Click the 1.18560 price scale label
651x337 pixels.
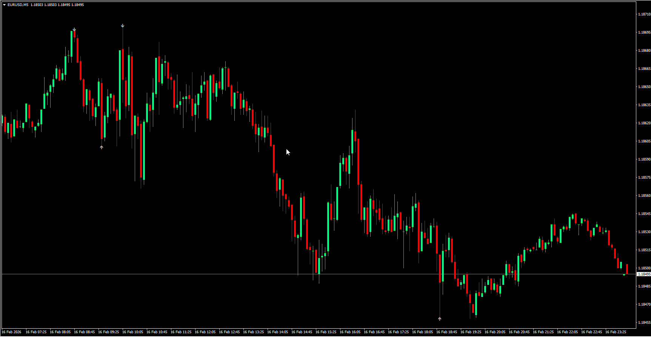coord(644,196)
